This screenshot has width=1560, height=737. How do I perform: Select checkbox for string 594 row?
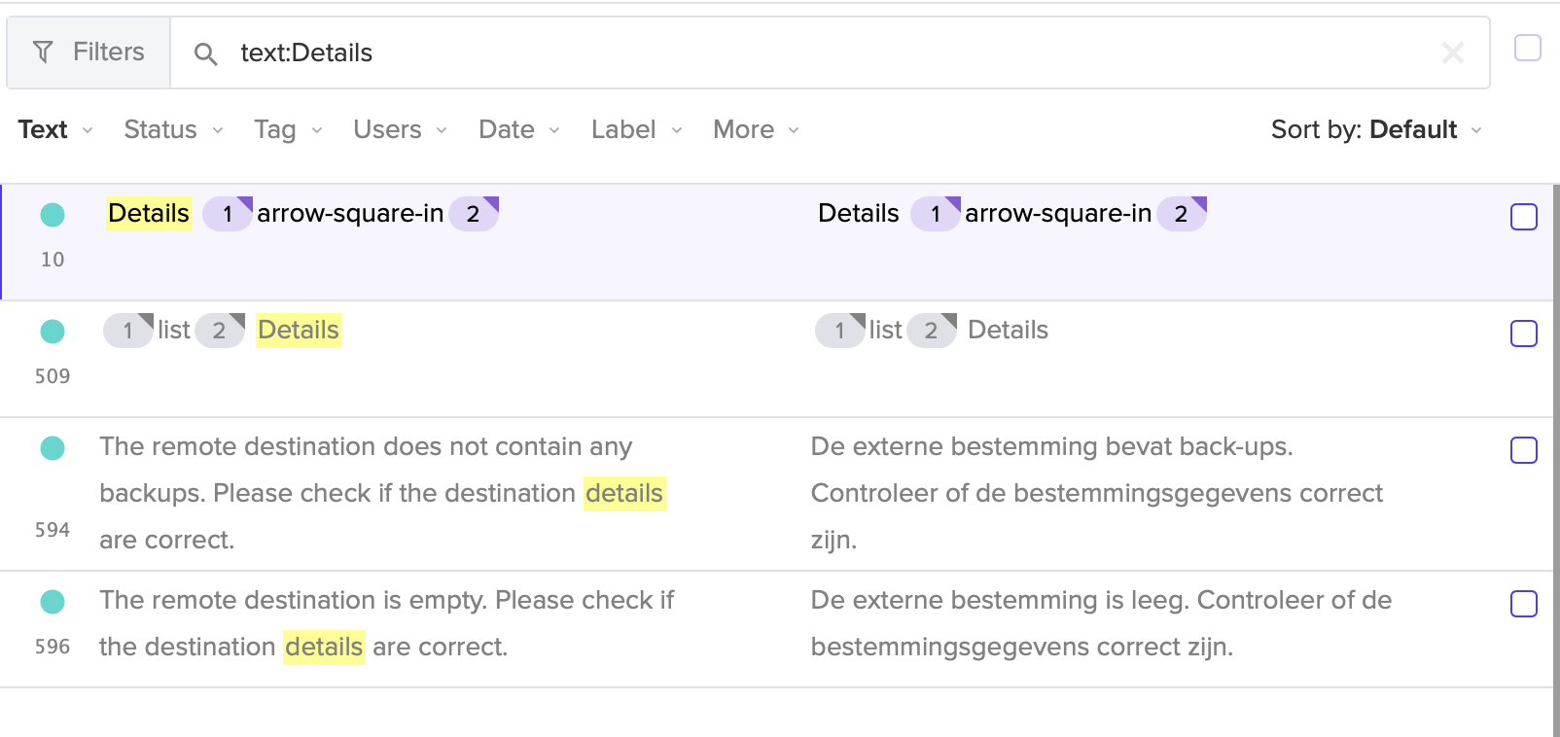pos(1523,450)
